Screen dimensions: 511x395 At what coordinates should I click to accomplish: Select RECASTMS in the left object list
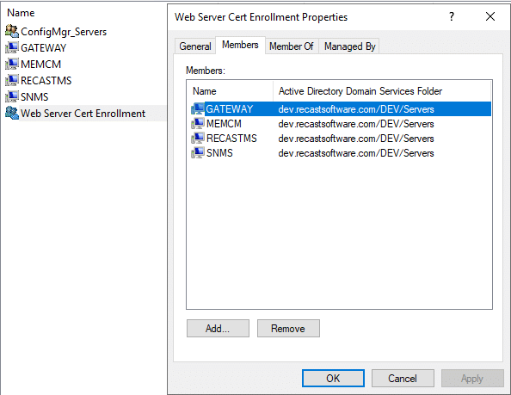[46, 81]
